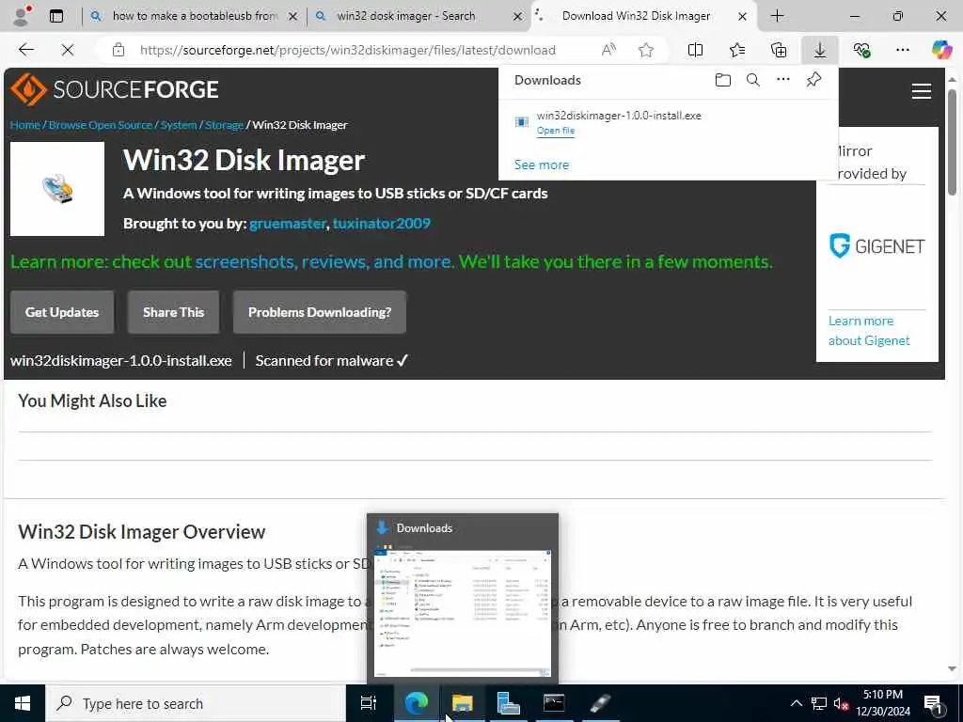Open Browser essentials heart icon

coord(861,50)
